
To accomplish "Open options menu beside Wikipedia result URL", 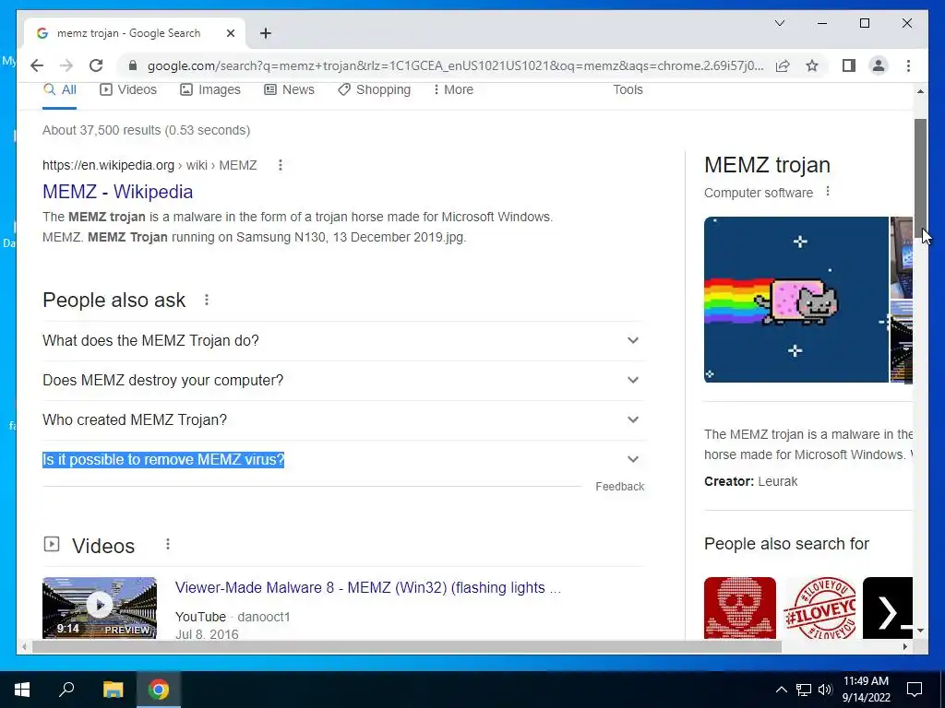I will (x=281, y=165).
